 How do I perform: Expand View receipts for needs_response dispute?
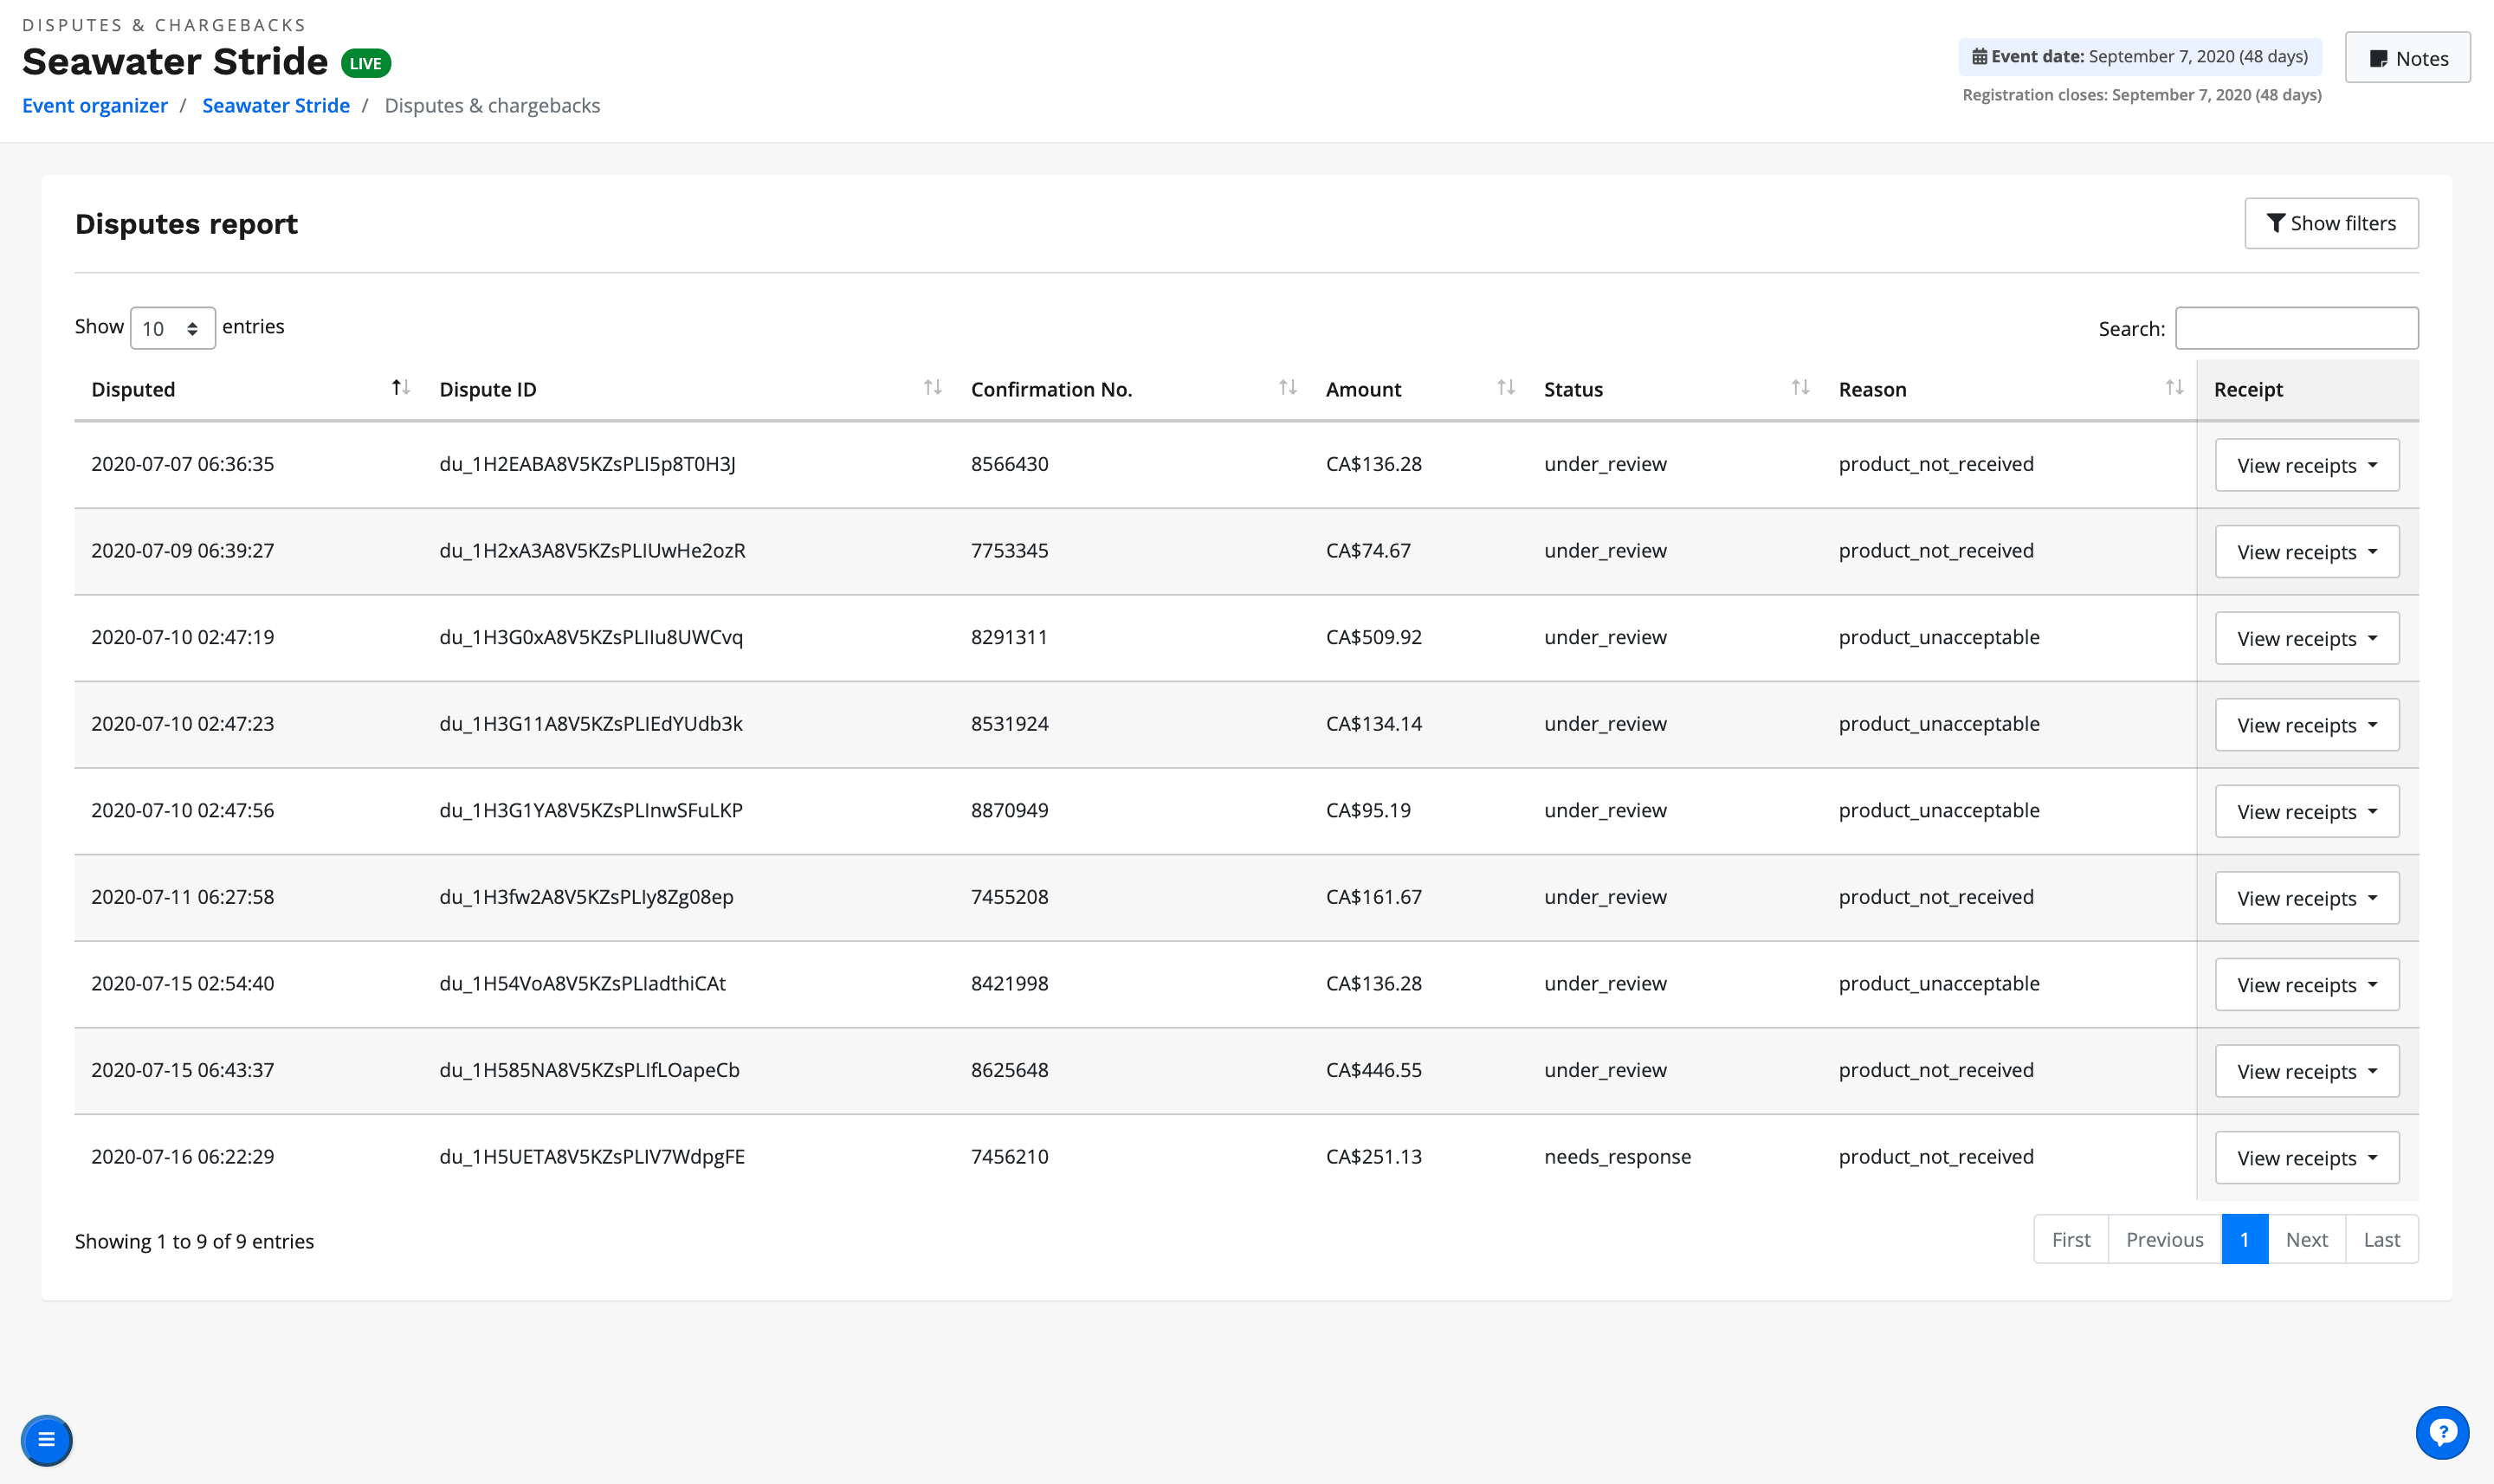click(2306, 1158)
